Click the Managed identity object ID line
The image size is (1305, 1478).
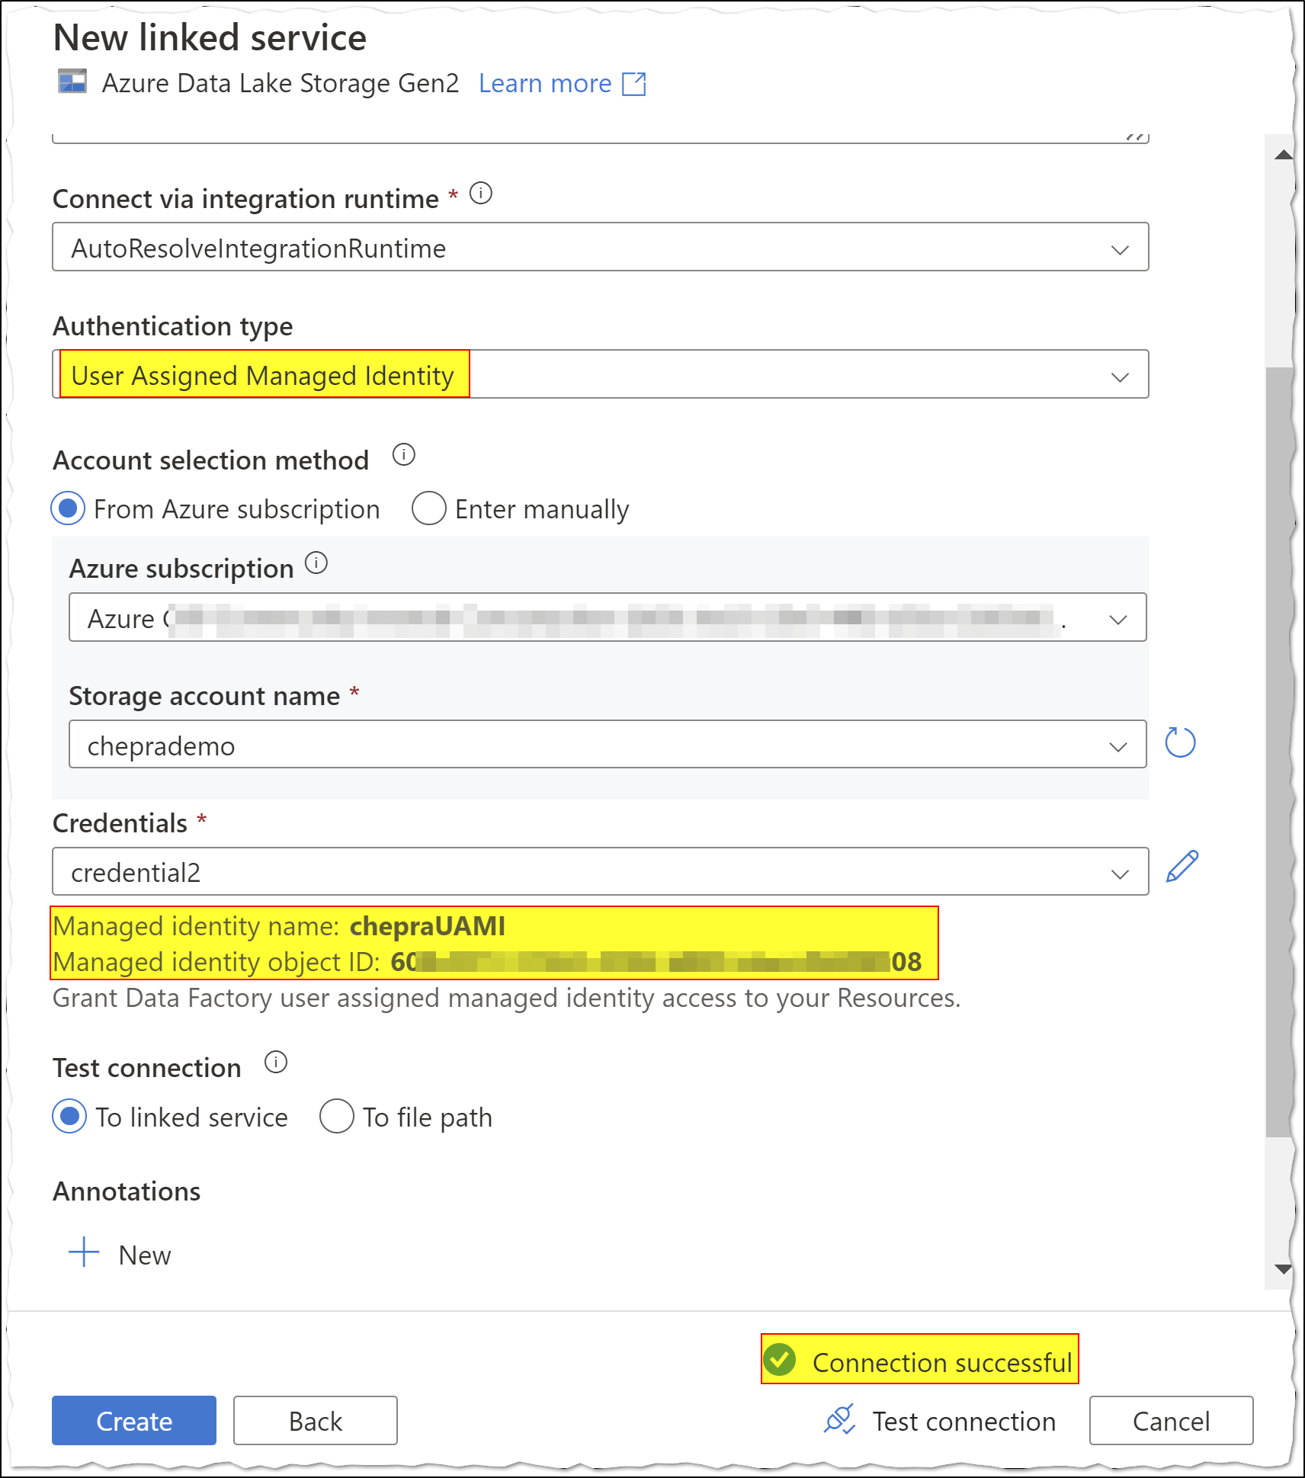pos(487,962)
